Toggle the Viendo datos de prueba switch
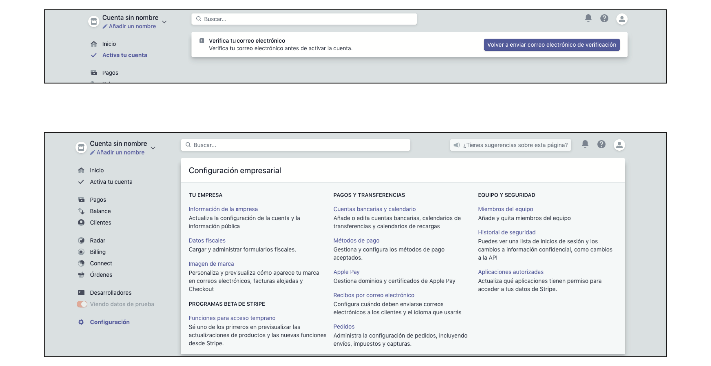 pos(82,304)
